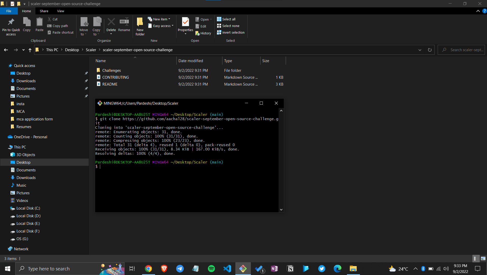This screenshot has width=487, height=275.
Task: Unpin Downloads from Quick access
Action: 86,81
